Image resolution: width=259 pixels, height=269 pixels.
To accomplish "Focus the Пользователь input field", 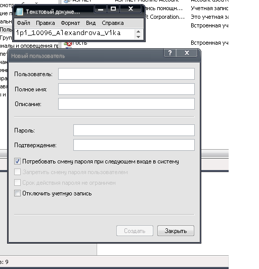I will [x=126, y=74].
